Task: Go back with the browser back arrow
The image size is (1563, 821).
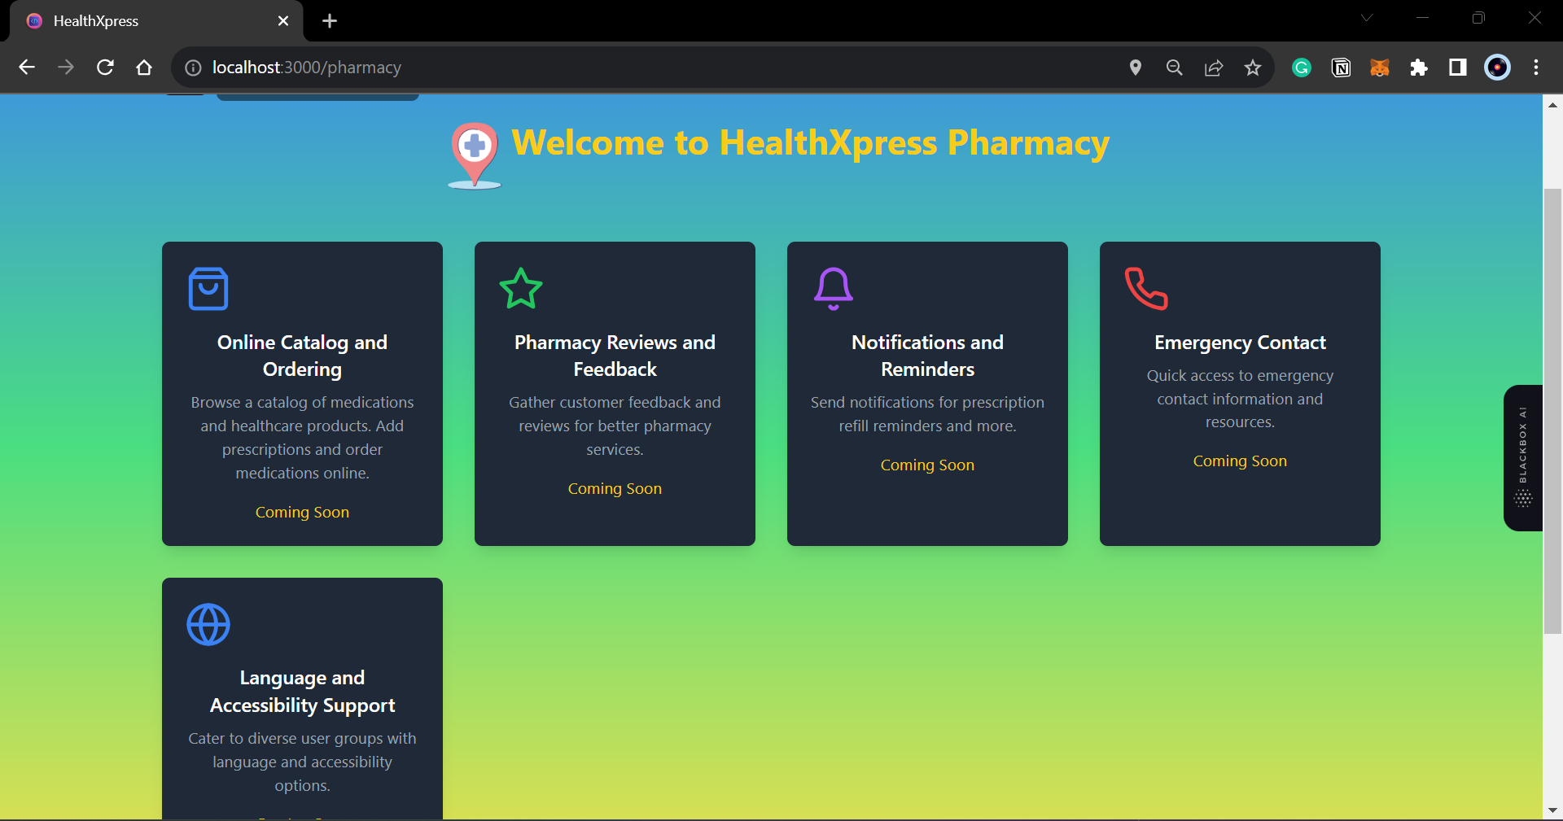Action: coord(27,68)
